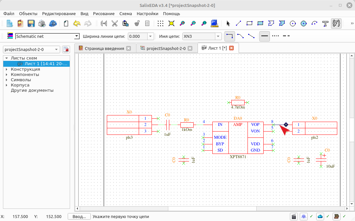
Task: Choose solid line style
Action: pyautogui.click(x=264, y=36)
